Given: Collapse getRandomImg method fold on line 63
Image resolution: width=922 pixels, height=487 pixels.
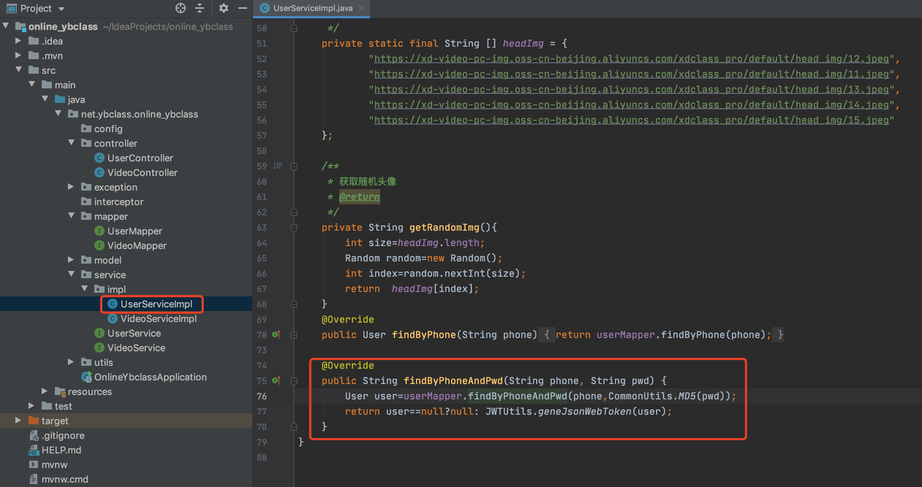Looking at the screenshot, I should (x=294, y=228).
